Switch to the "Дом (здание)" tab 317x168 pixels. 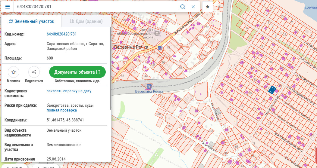86,21
